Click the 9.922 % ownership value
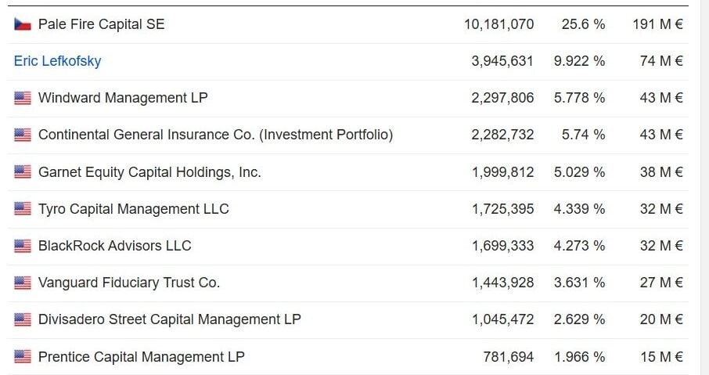Screen dimensions: 709x375 (579, 61)
